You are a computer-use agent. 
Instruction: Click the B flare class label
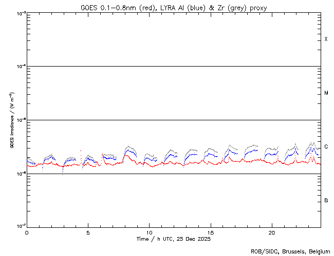pos(326,200)
